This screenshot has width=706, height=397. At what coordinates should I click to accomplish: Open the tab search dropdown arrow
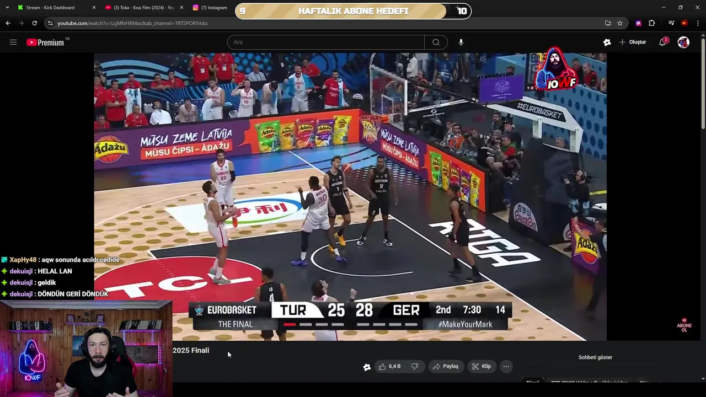tap(7, 8)
